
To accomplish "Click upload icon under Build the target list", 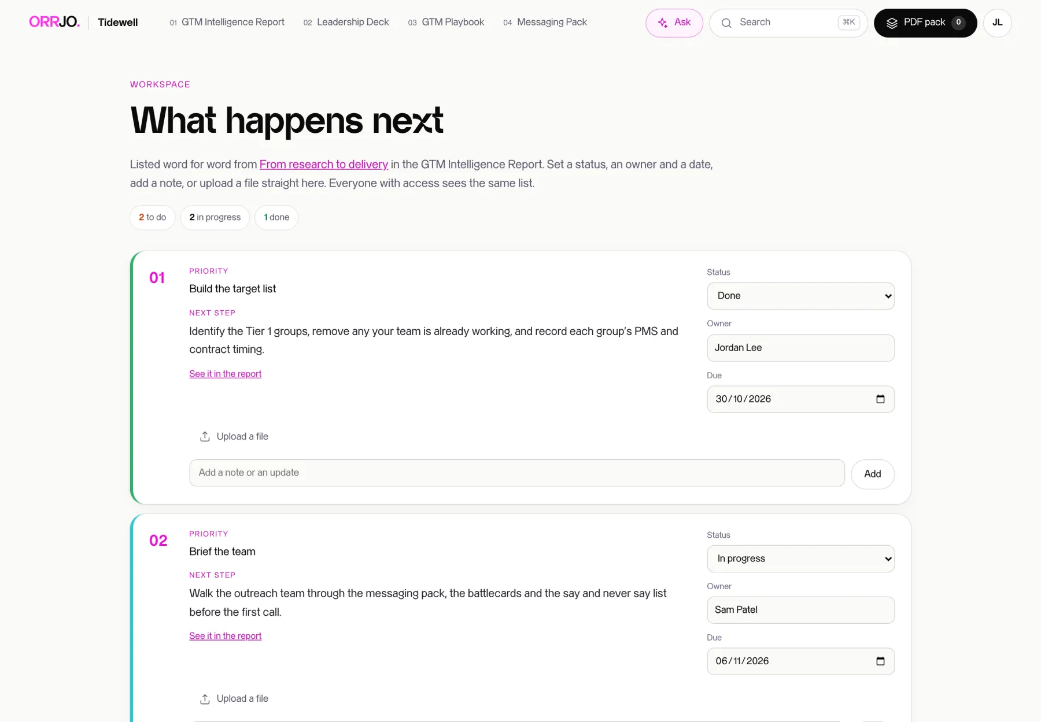I will pos(205,437).
